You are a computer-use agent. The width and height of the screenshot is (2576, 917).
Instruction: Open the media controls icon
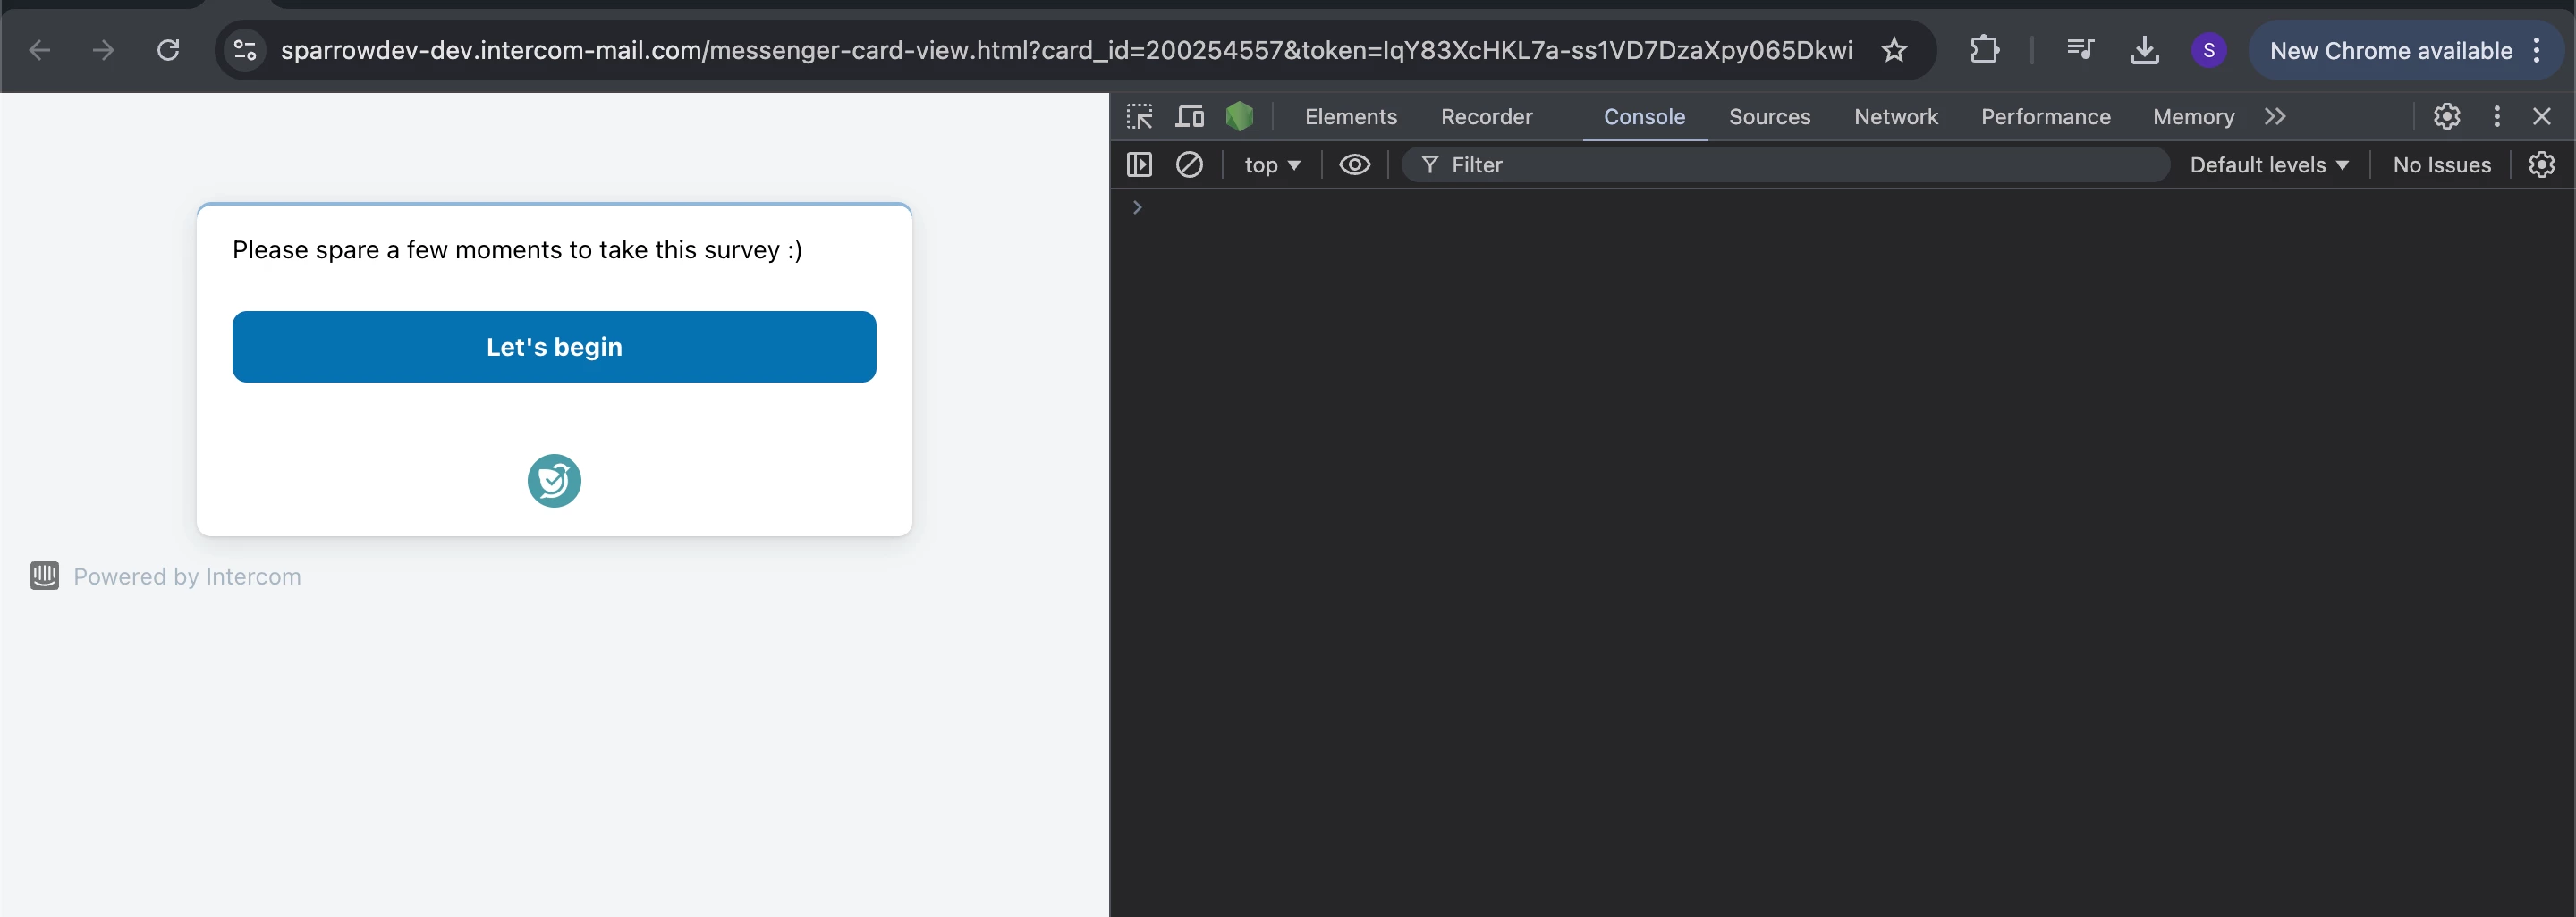point(2080,50)
